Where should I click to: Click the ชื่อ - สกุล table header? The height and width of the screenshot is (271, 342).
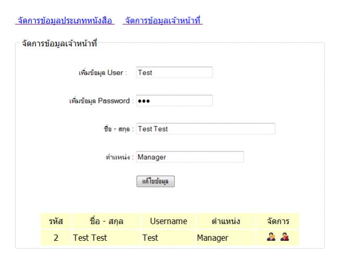click(106, 222)
